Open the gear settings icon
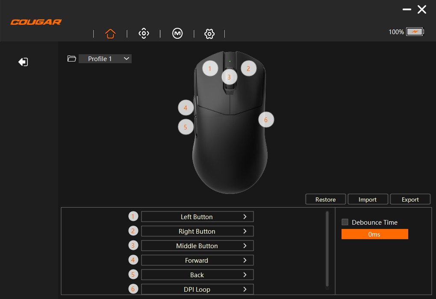Screen dimensions: 436x299 [x=209, y=34]
